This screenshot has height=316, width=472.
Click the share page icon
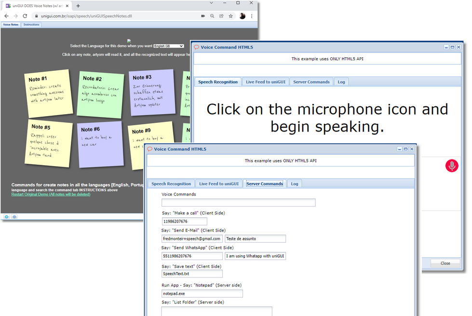point(221,16)
